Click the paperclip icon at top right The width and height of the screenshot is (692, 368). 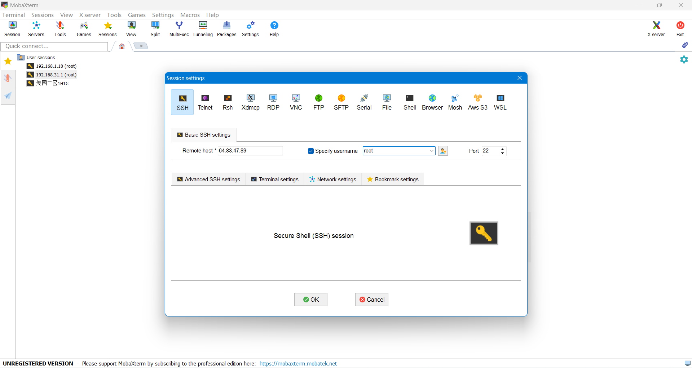(685, 45)
